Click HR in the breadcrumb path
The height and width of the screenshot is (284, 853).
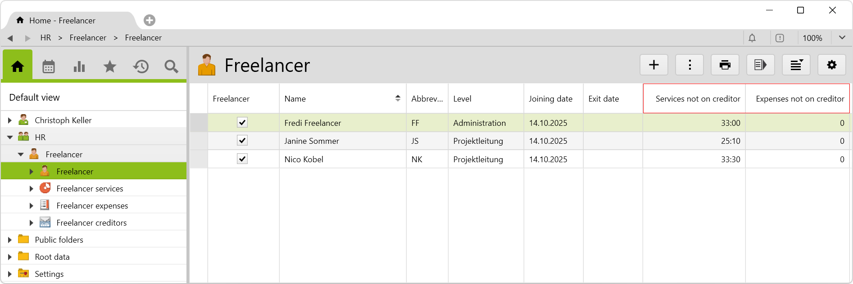pos(45,38)
